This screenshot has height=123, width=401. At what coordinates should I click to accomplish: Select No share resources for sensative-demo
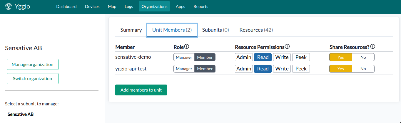point(363,57)
